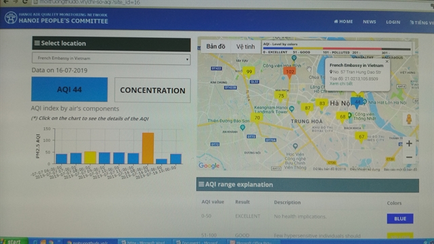
Task: Click the LOGIN link
Action: click(x=393, y=22)
